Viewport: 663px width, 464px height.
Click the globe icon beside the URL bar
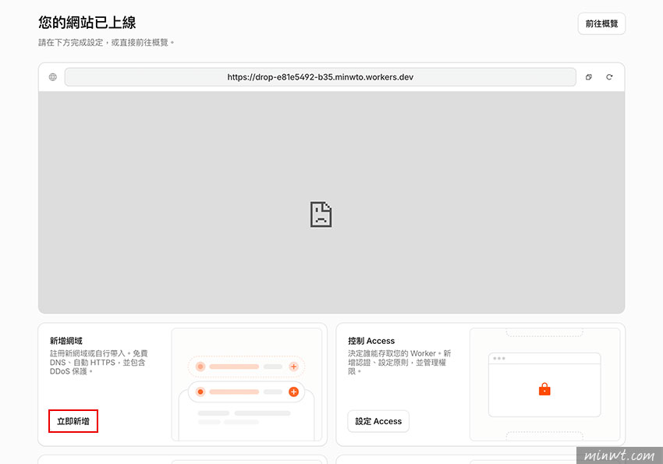pyautogui.click(x=53, y=77)
